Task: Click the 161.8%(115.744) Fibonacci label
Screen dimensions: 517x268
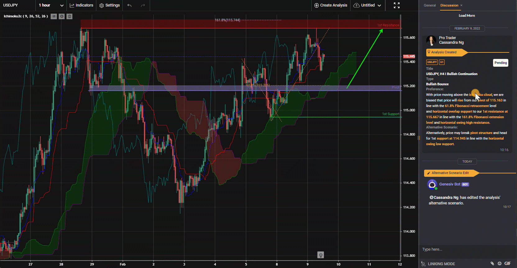Action: [227, 20]
